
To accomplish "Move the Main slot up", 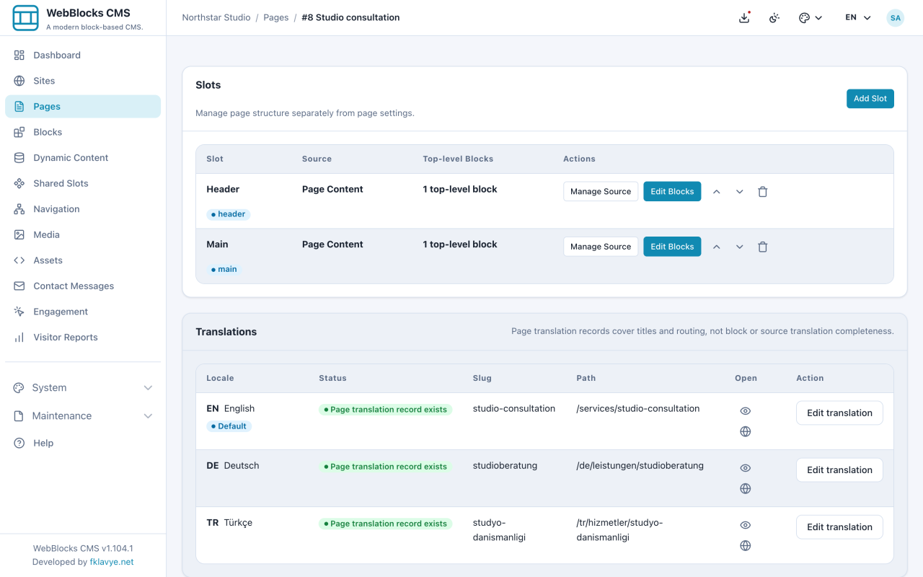I will pos(717,247).
